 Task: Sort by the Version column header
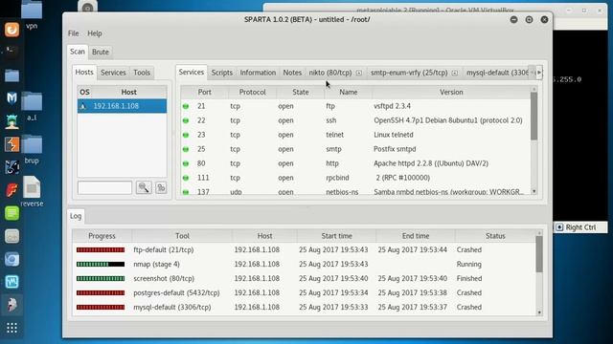[451, 92]
